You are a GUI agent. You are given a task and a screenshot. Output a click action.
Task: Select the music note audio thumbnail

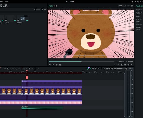pyautogui.click(x=22, y=19)
